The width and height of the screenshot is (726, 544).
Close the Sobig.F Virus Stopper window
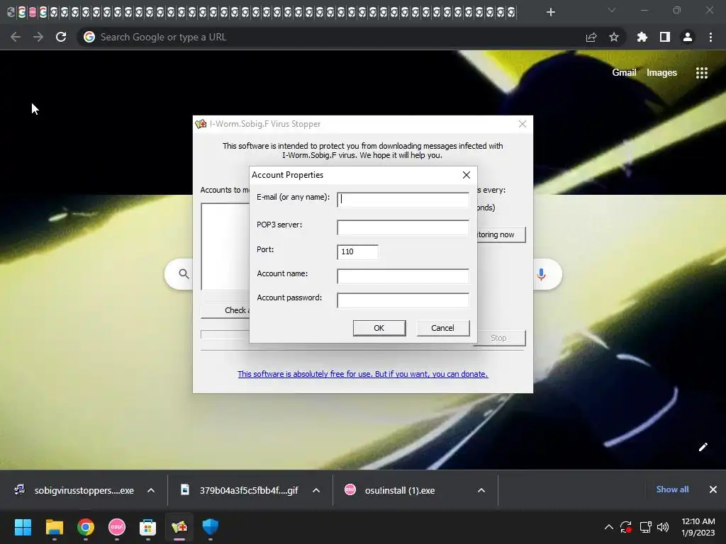(523, 124)
